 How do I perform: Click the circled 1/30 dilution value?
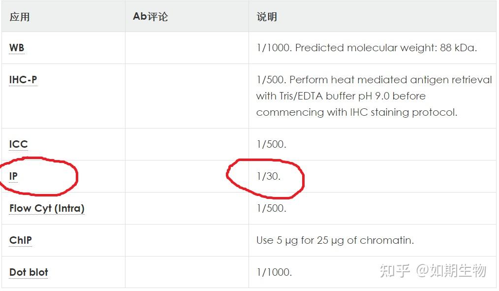point(269,176)
